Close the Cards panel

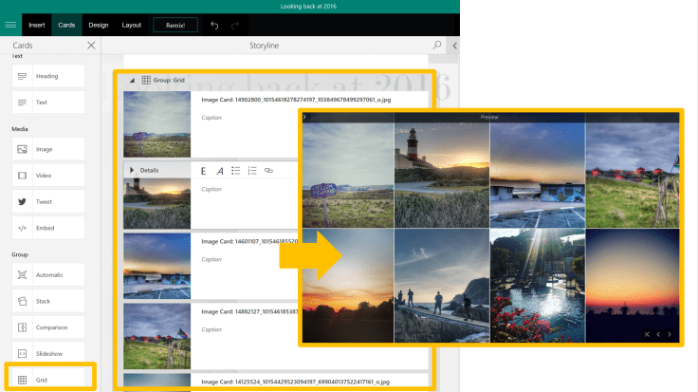pos(91,45)
